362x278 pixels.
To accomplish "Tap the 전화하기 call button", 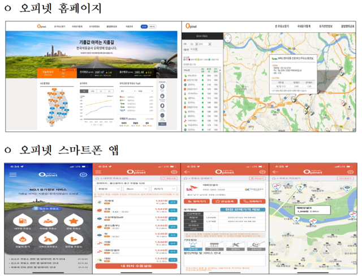I will coord(253,201).
